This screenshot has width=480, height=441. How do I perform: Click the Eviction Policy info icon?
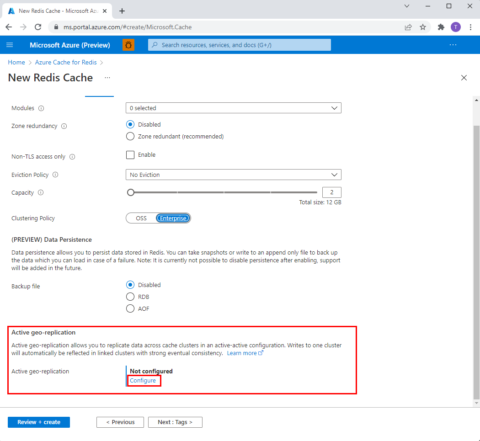coord(55,175)
